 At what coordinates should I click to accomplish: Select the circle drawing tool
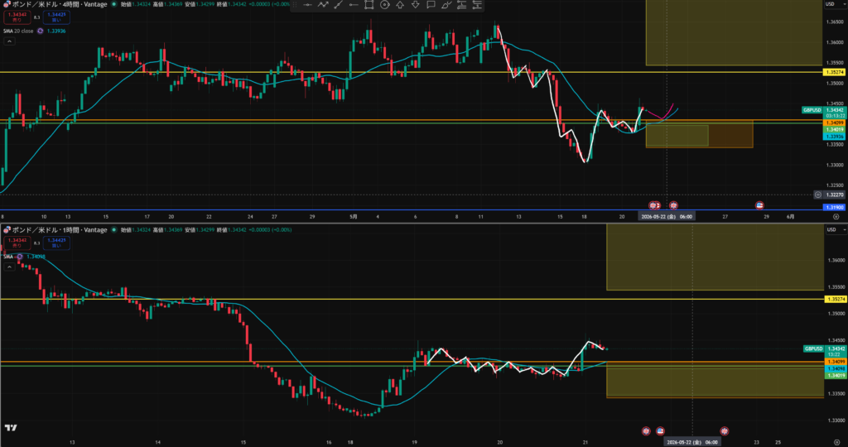coord(384,5)
